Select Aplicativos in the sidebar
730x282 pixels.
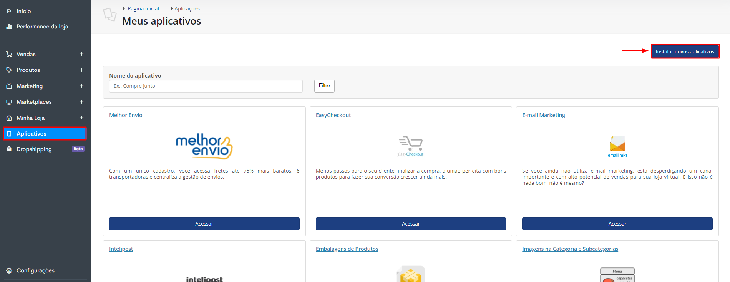(45, 134)
